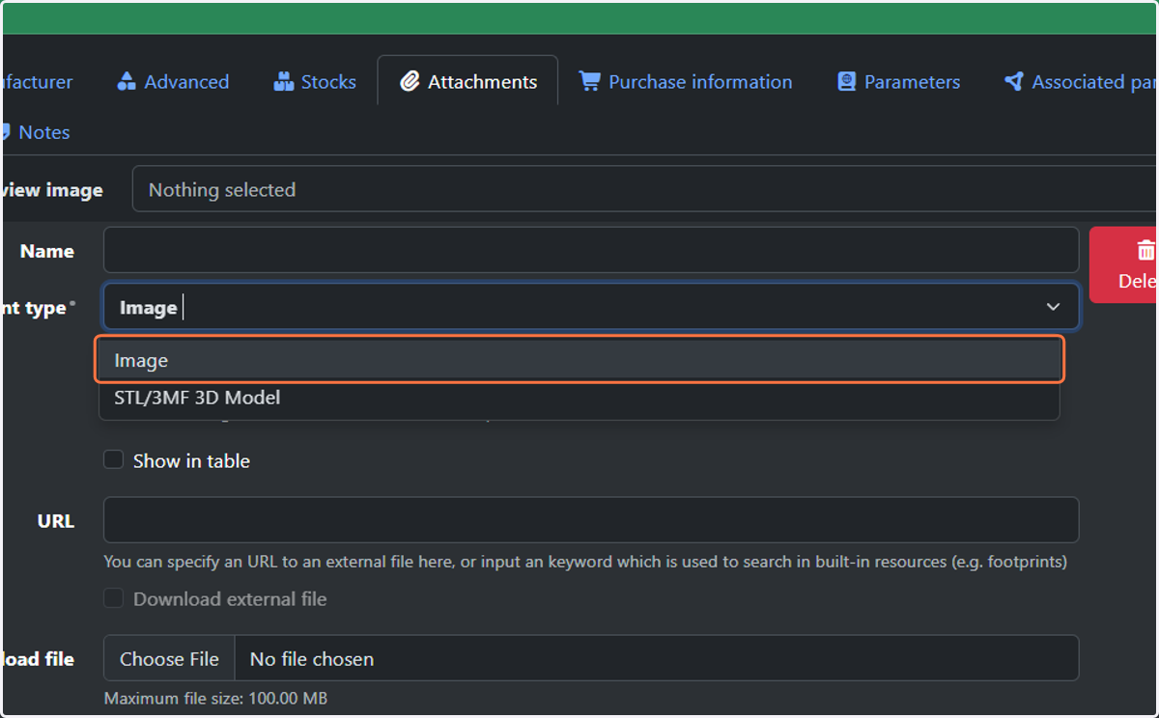1159x718 pixels.
Task: Open the Advanced tab
Action: point(173,82)
